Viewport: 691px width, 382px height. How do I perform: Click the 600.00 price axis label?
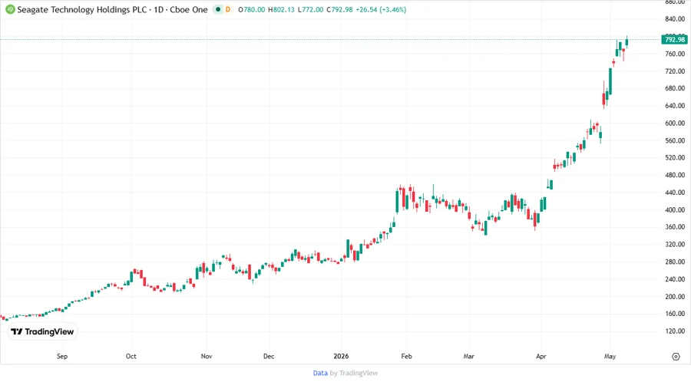tap(675, 123)
